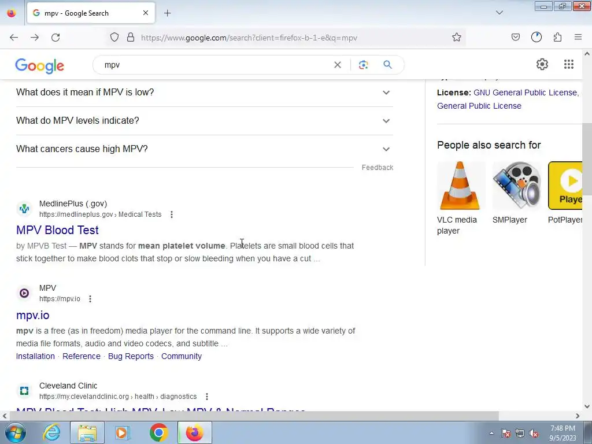
Task: Click the Firefox address bar URL
Action: click(x=249, y=38)
